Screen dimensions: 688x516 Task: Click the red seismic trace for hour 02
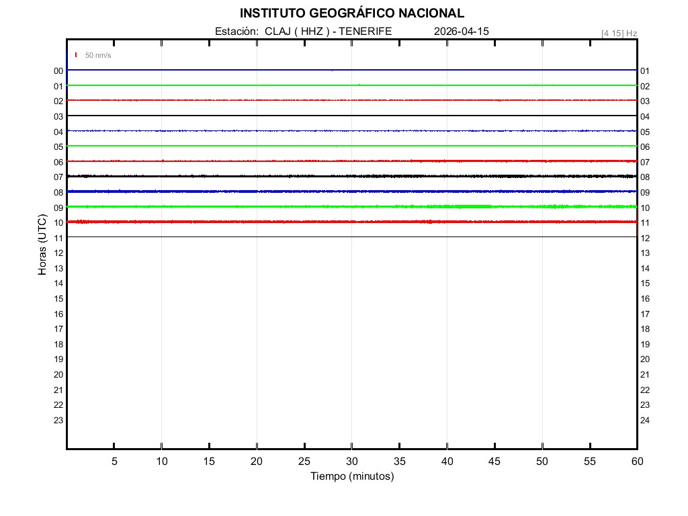pos(351,100)
